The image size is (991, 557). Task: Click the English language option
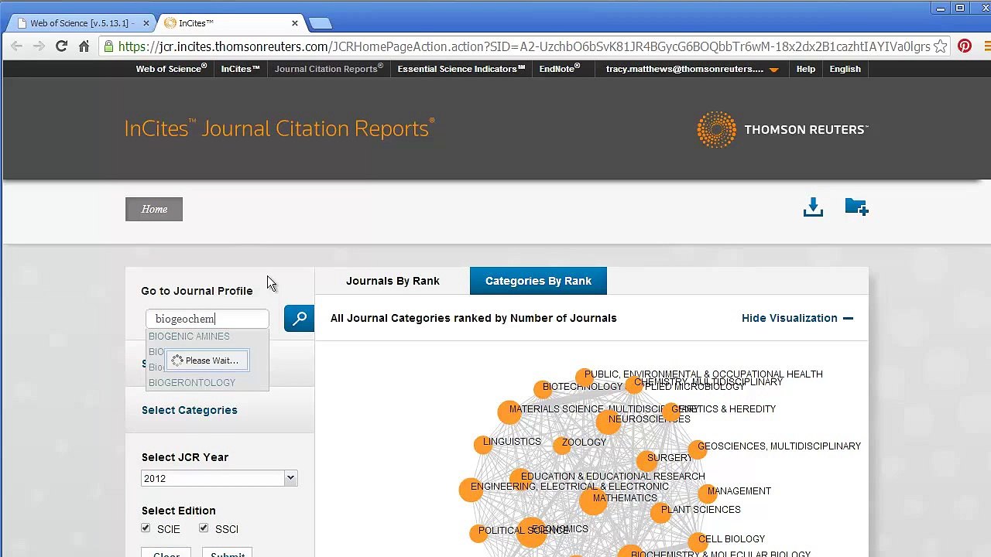[x=845, y=69]
